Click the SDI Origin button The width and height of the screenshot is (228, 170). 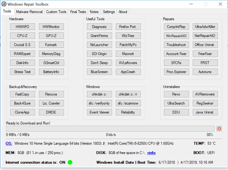click(x=99, y=54)
